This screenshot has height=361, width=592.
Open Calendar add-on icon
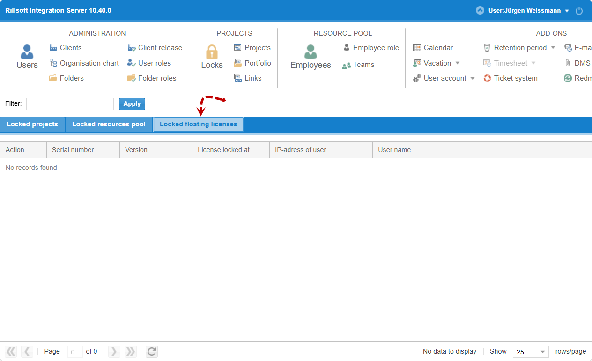tap(417, 48)
